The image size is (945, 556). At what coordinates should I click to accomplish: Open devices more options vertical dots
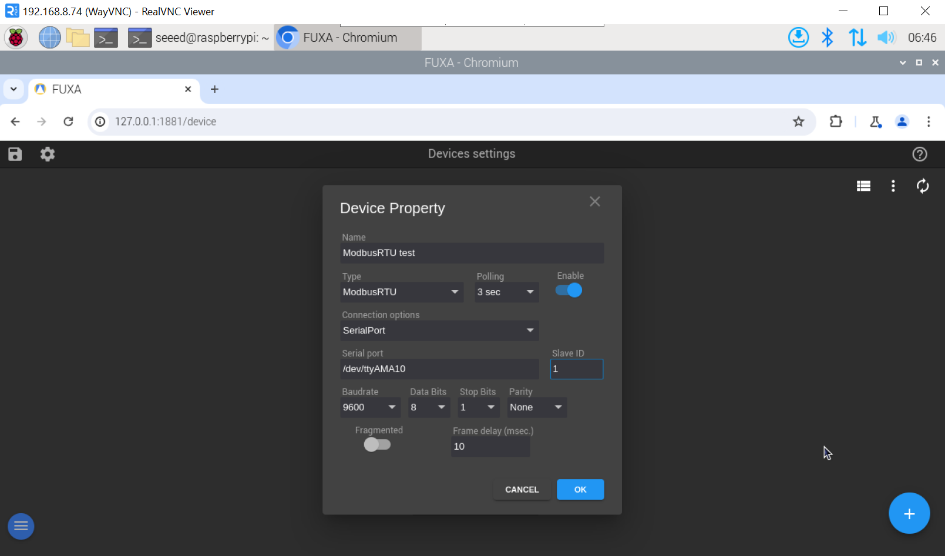pos(893,186)
